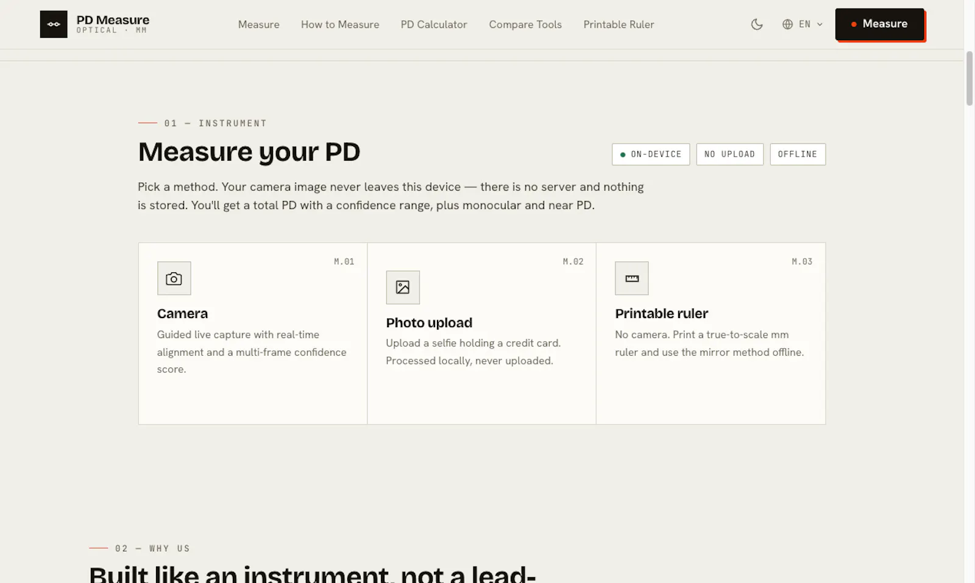Click Camera card description about guided live capture

coord(252,352)
